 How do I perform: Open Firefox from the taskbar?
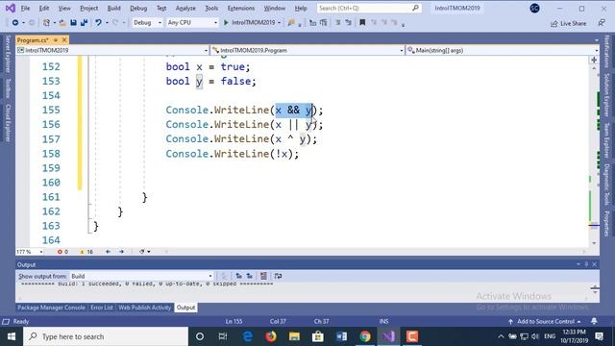point(271,336)
